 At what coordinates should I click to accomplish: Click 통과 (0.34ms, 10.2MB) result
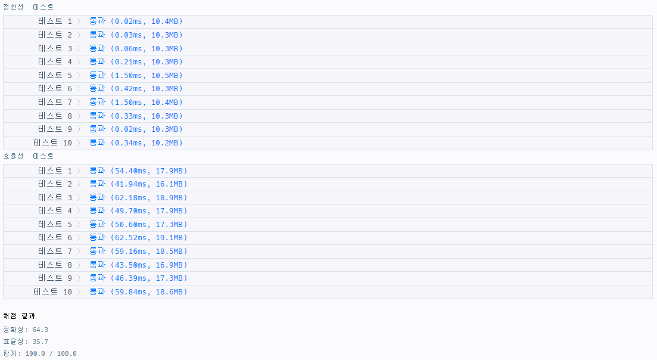click(136, 143)
